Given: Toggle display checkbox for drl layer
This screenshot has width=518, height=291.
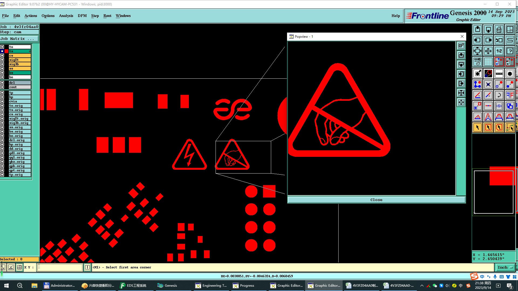Looking at the screenshot, I should (x=2, y=83).
